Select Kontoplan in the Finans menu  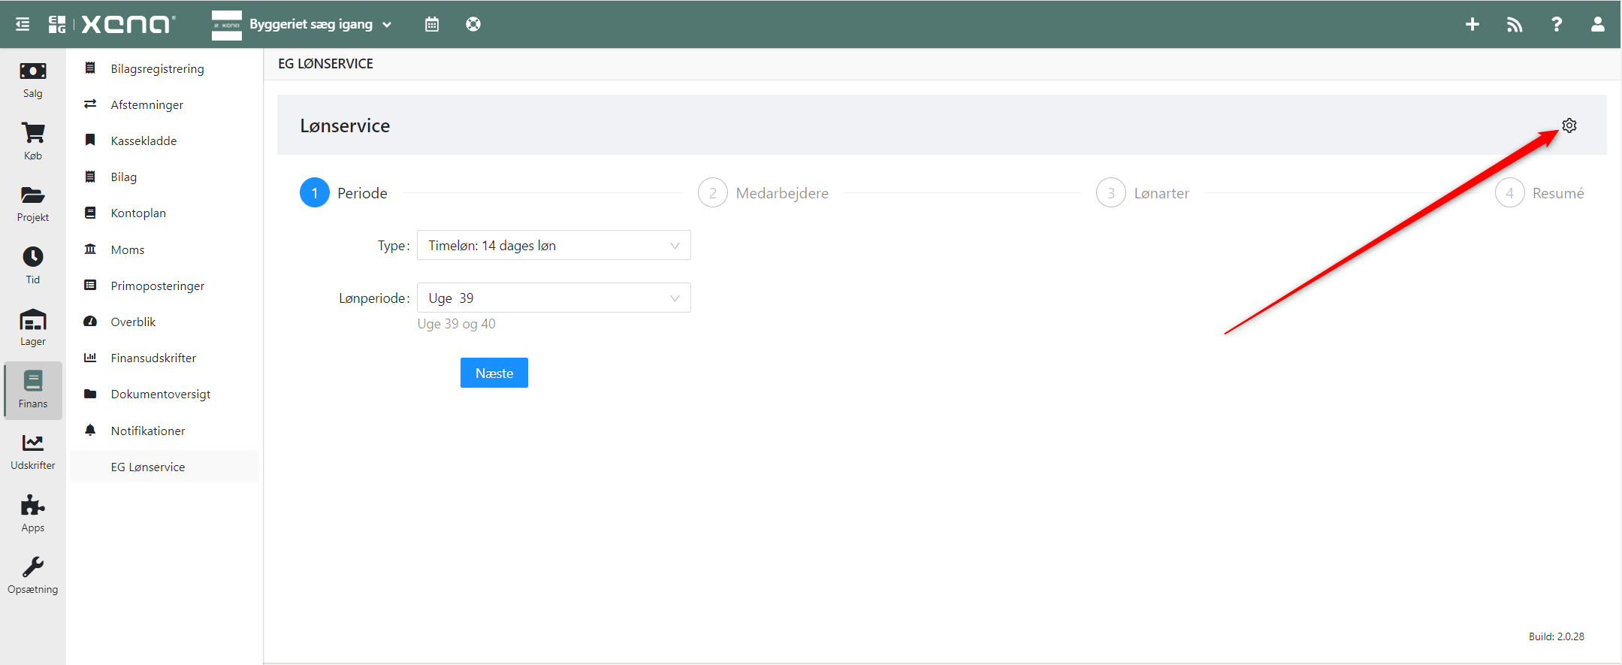(138, 213)
